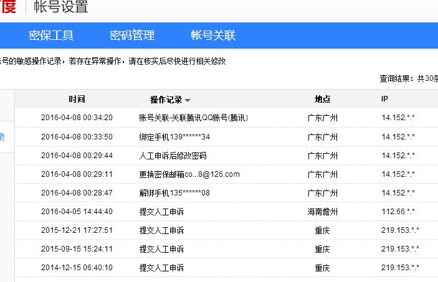438x282 pixels.
Task: Select the 更换密保邮箱 126.com record
Action: coord(189,174)
